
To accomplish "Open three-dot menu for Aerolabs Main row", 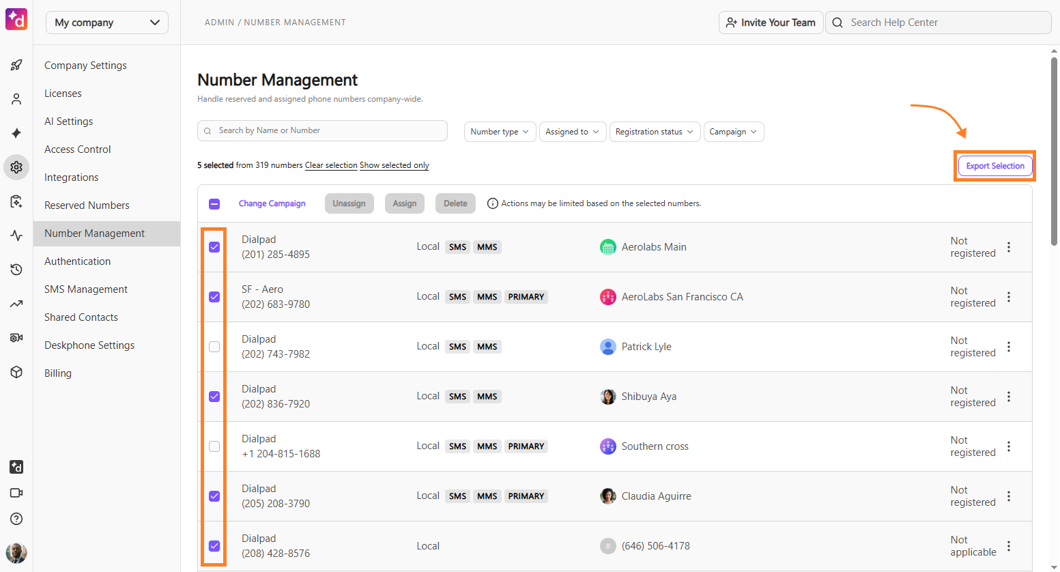I will click(x=1009, y=247).
